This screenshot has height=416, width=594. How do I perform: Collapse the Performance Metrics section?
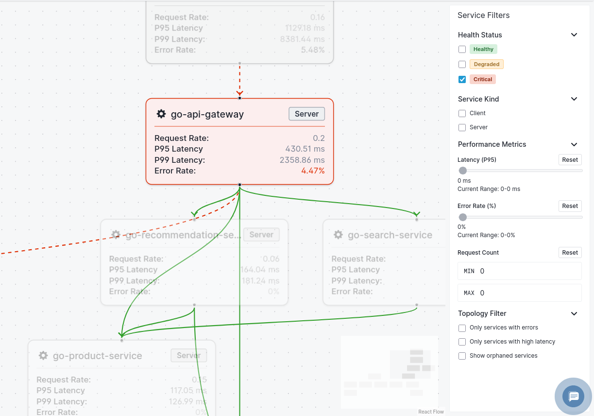pyautogui.click(x=574, y=144)
